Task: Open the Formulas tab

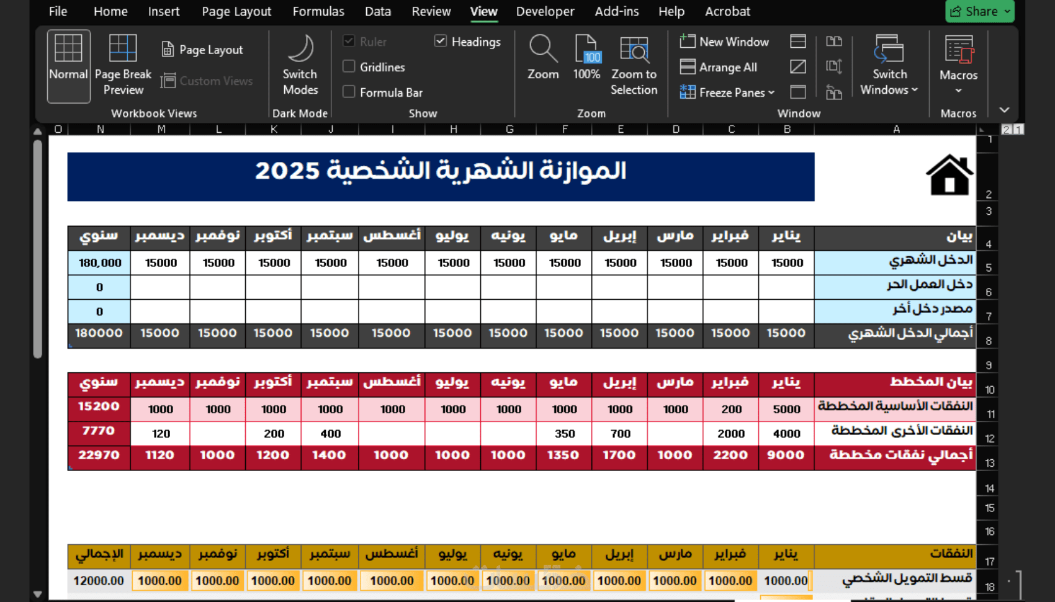Action: point(318,11)
